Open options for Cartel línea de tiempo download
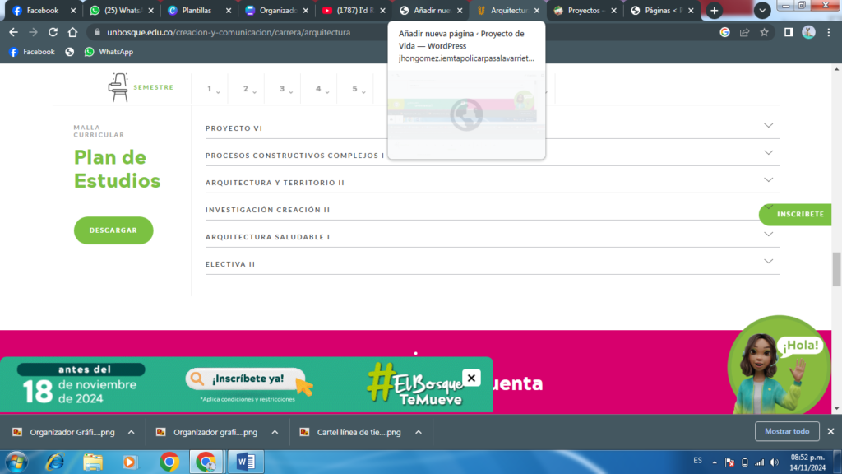This screenshot has width=842, height=474. [x=418, y=432]
